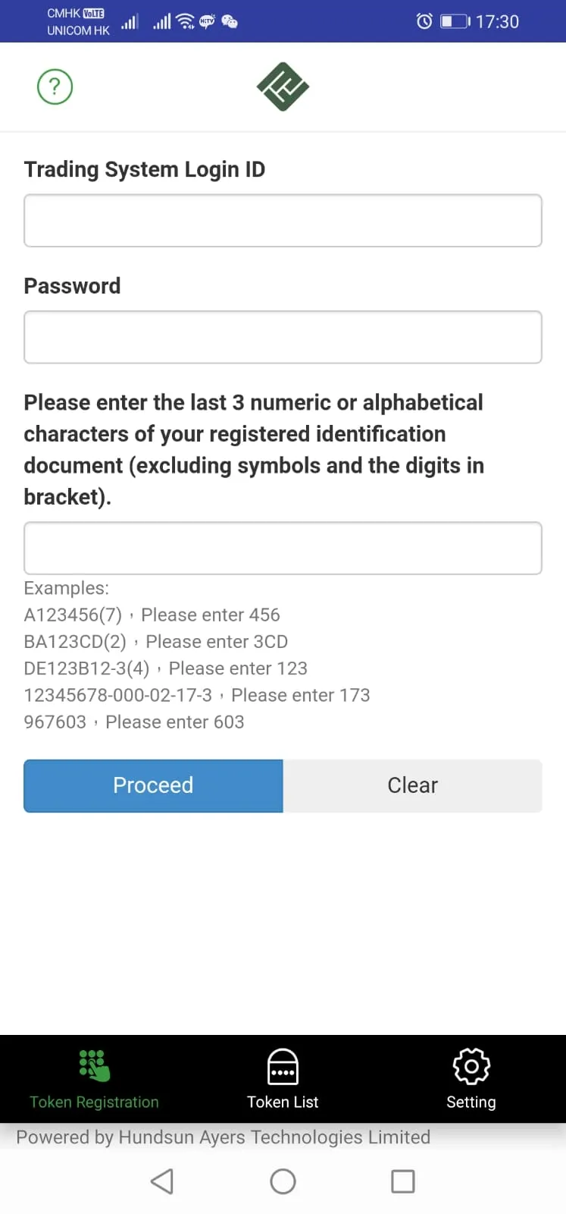Image resolution: width=566 pixels, height=1214 pixels.
Task: Tap the help question mark icon
Action: click(55, 87)
